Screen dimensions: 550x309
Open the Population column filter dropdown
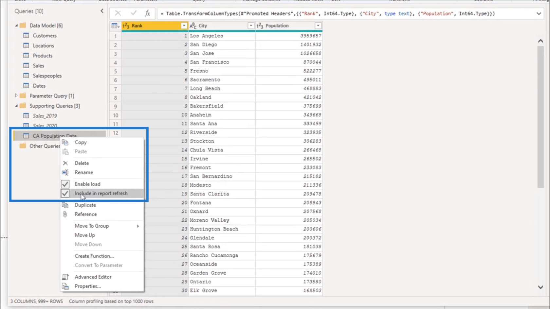pyautogui.click(x=318, y=26)
